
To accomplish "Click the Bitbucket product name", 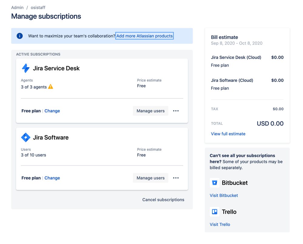I will [x=234, y=183].
